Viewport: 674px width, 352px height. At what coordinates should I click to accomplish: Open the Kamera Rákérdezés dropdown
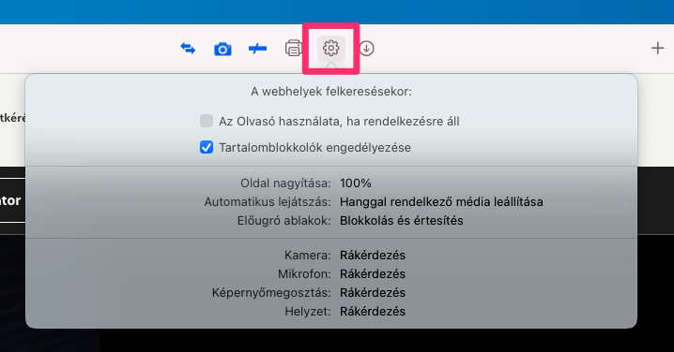(x=373, y=255)
